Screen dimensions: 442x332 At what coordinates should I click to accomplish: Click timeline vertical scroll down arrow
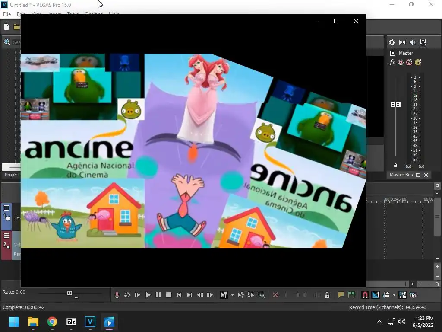(437, 259)
